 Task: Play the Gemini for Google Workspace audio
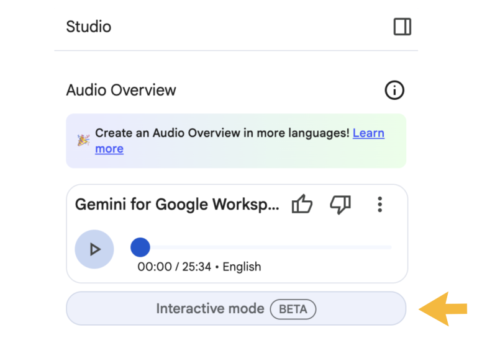point(94,249)
